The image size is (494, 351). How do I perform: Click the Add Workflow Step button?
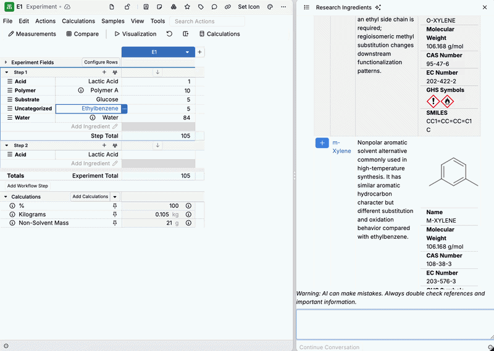click(x=28, y=186)
